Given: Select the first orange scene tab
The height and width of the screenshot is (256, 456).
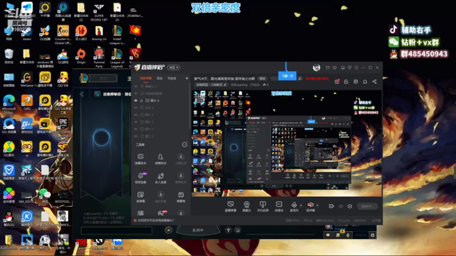Looking at the screenshot, I should [146, 79].
